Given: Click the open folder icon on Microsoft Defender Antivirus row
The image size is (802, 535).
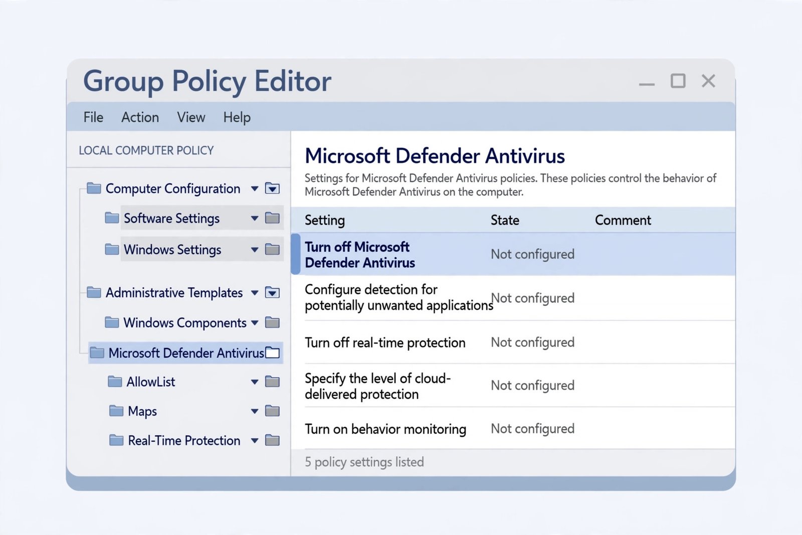Looking at the screenshot, I should 272,352.
